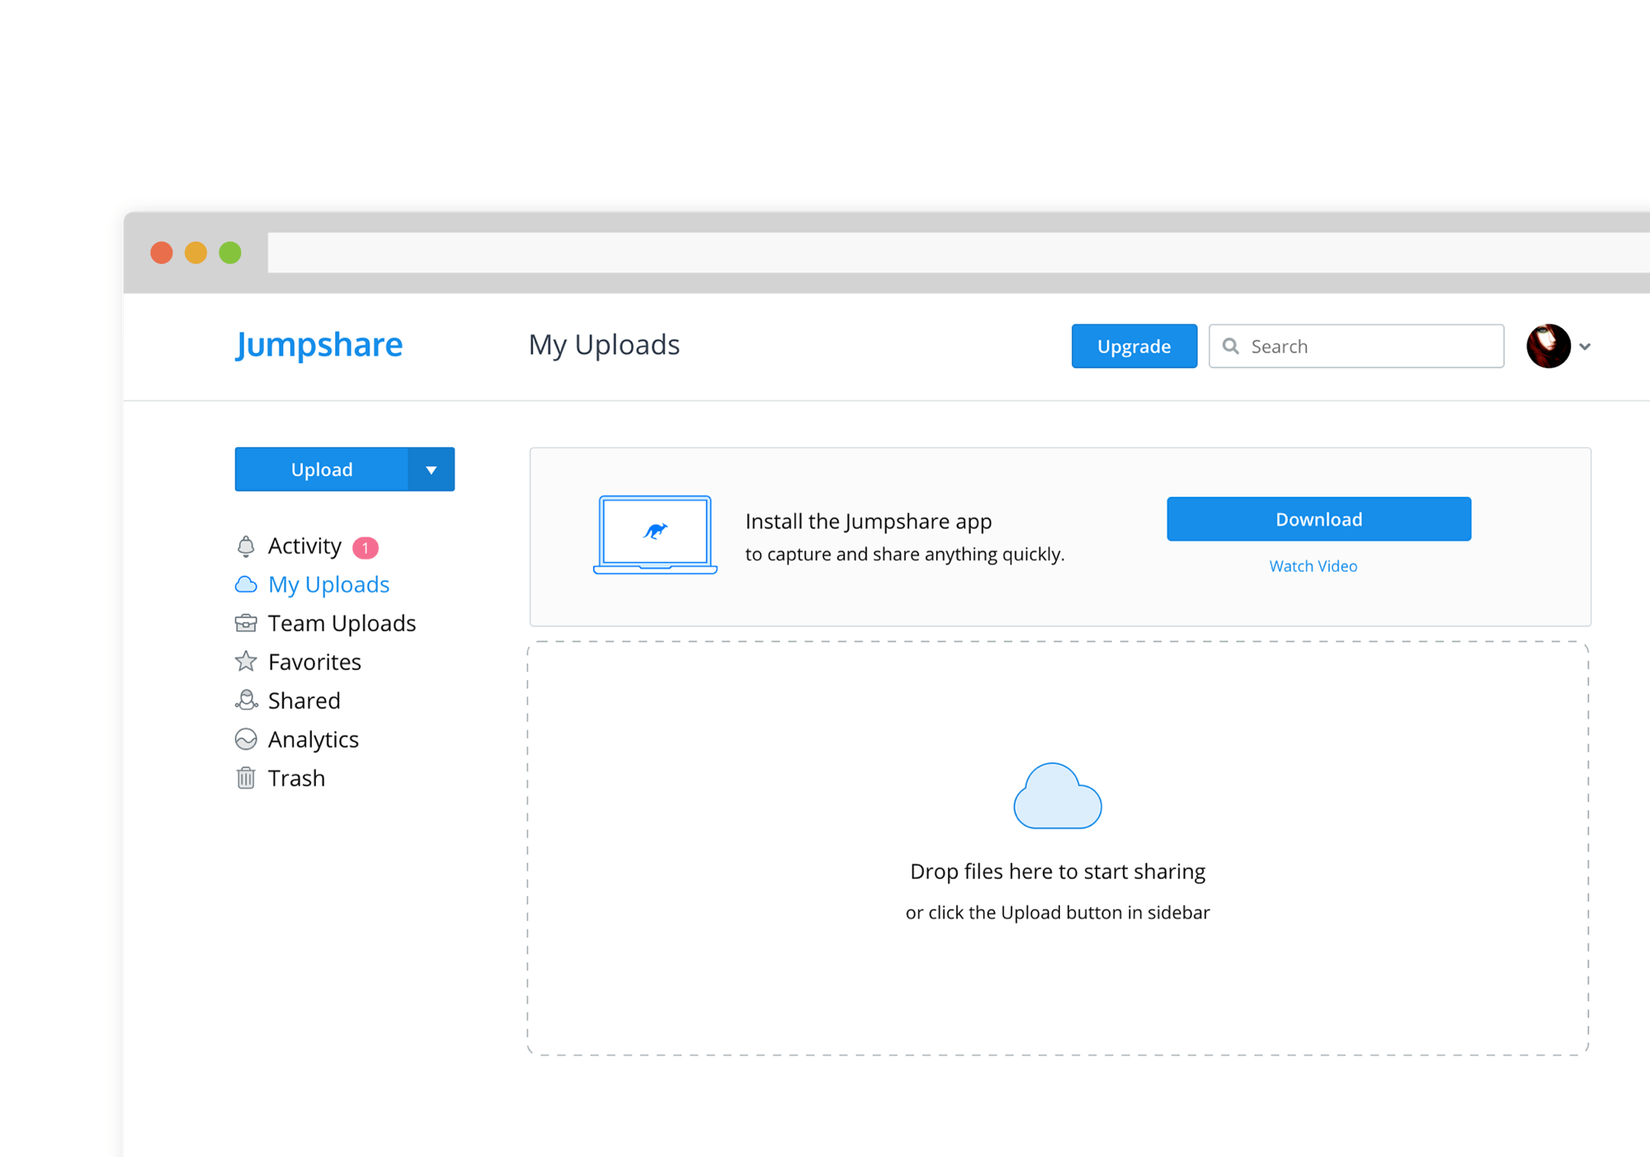Click the Shared person icon

point(246,700)
